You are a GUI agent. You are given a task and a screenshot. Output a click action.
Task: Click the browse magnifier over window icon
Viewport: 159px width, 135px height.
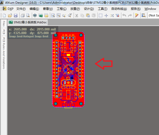(143, 16)
